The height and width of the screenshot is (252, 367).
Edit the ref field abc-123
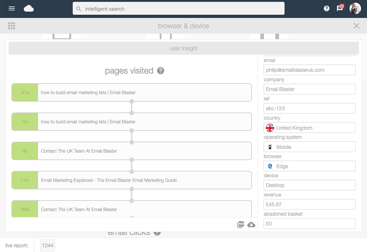point(309,108)
